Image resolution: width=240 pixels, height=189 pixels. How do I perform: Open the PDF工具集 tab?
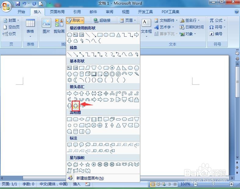[x=170, y=12]
